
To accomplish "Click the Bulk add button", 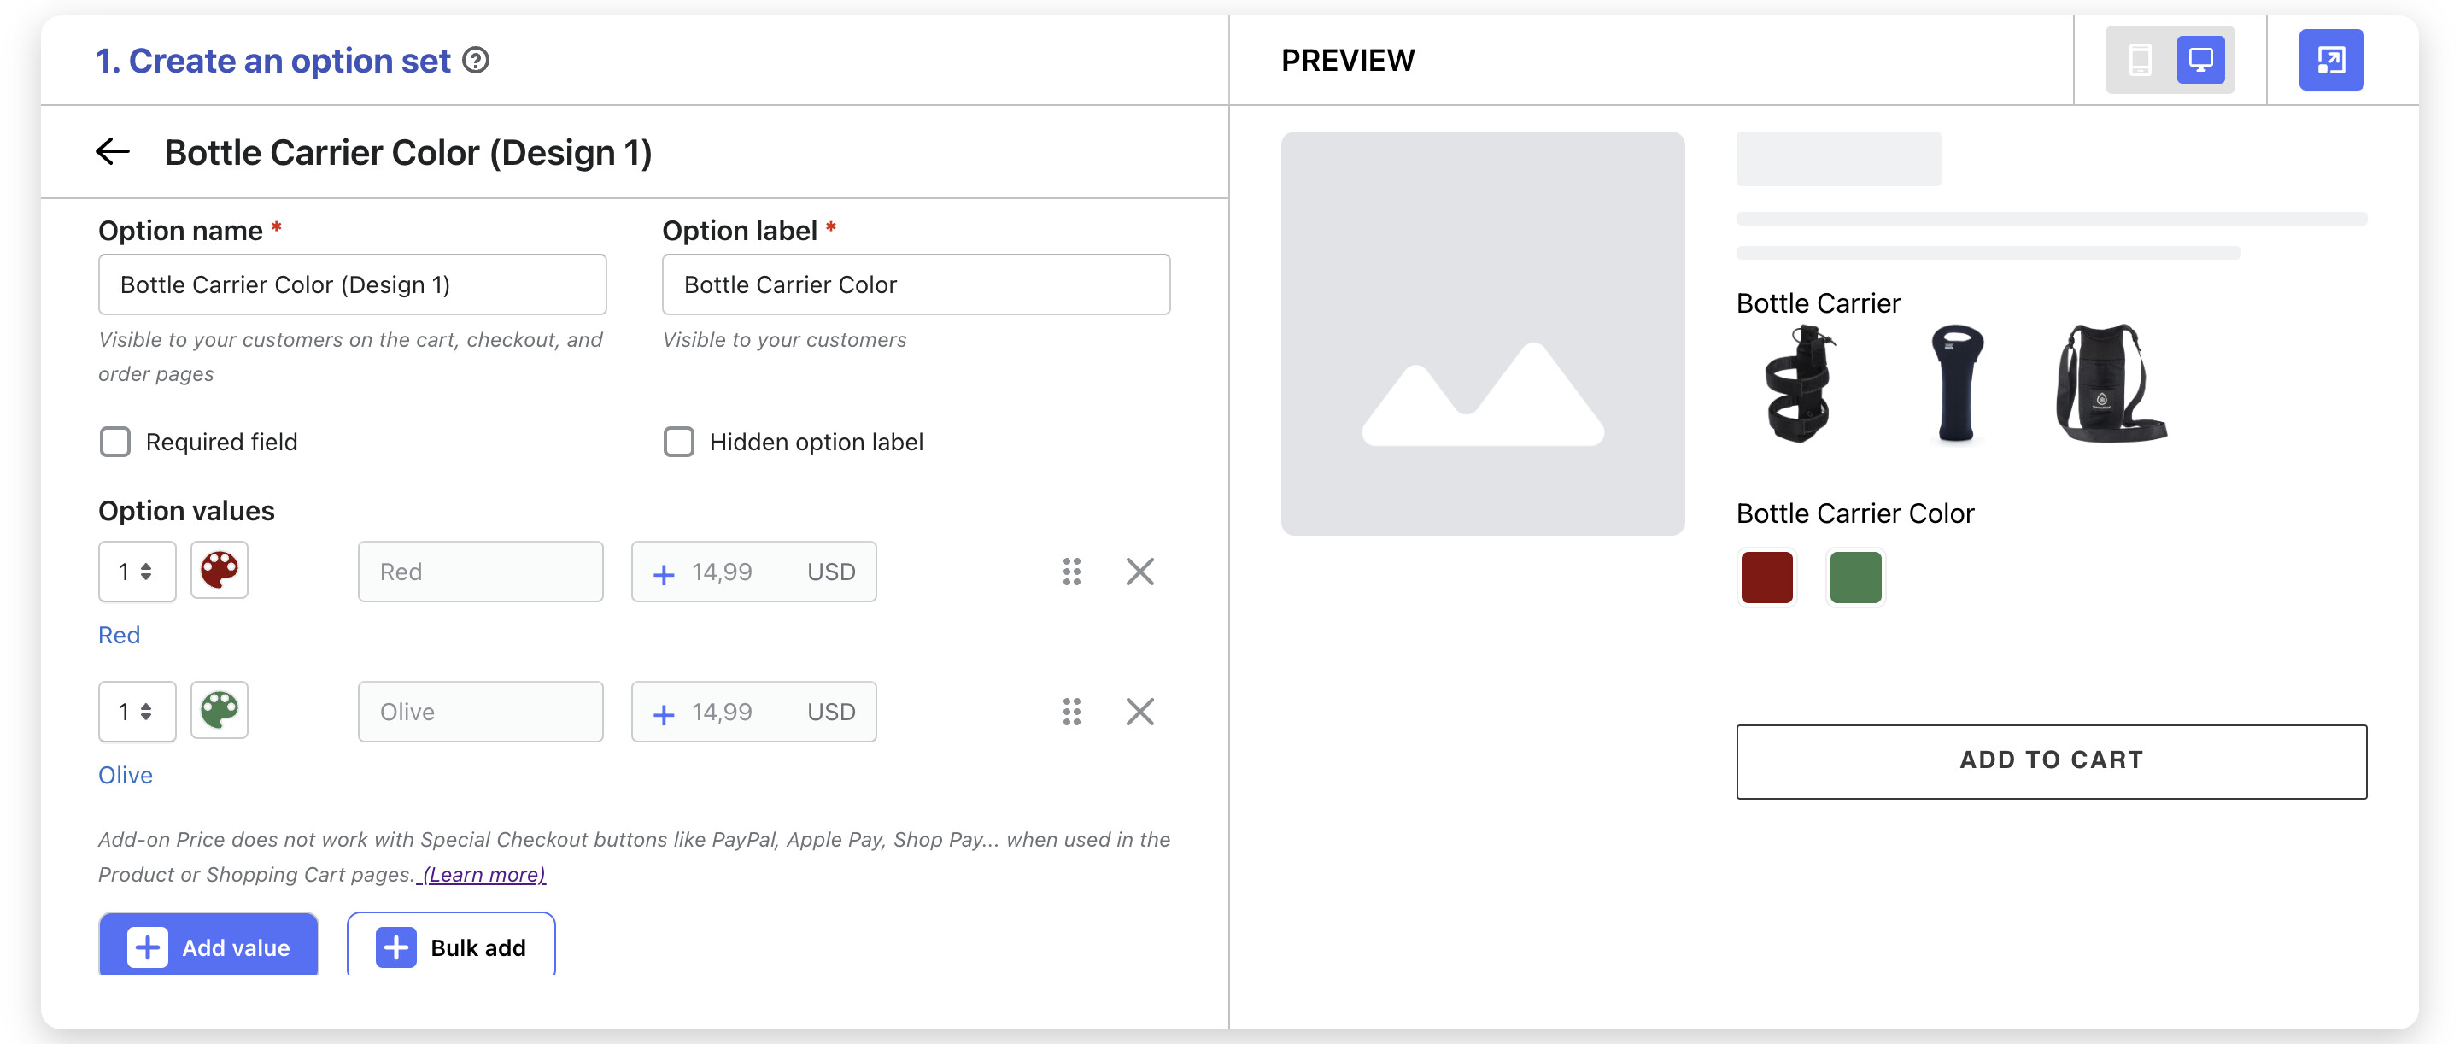I will coord(451,946).
